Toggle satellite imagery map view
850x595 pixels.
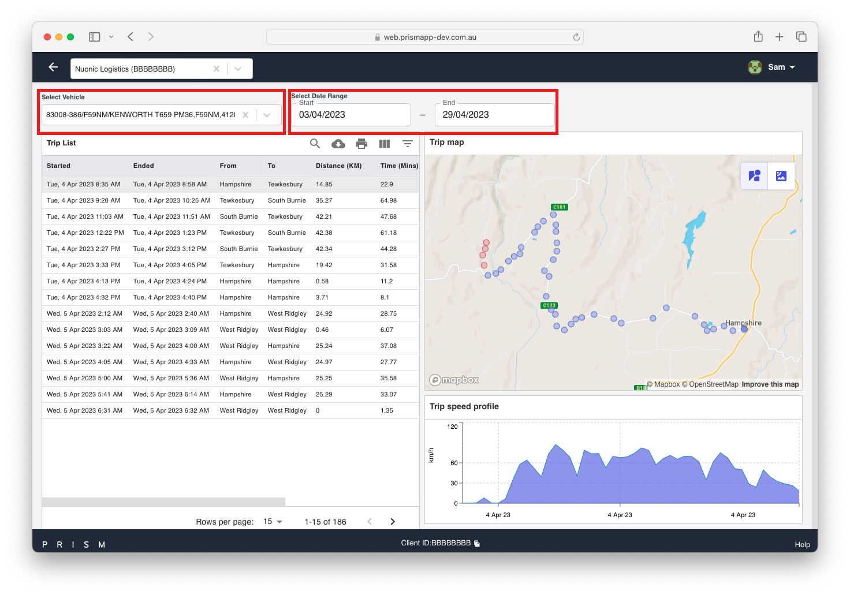coord(781,176)
